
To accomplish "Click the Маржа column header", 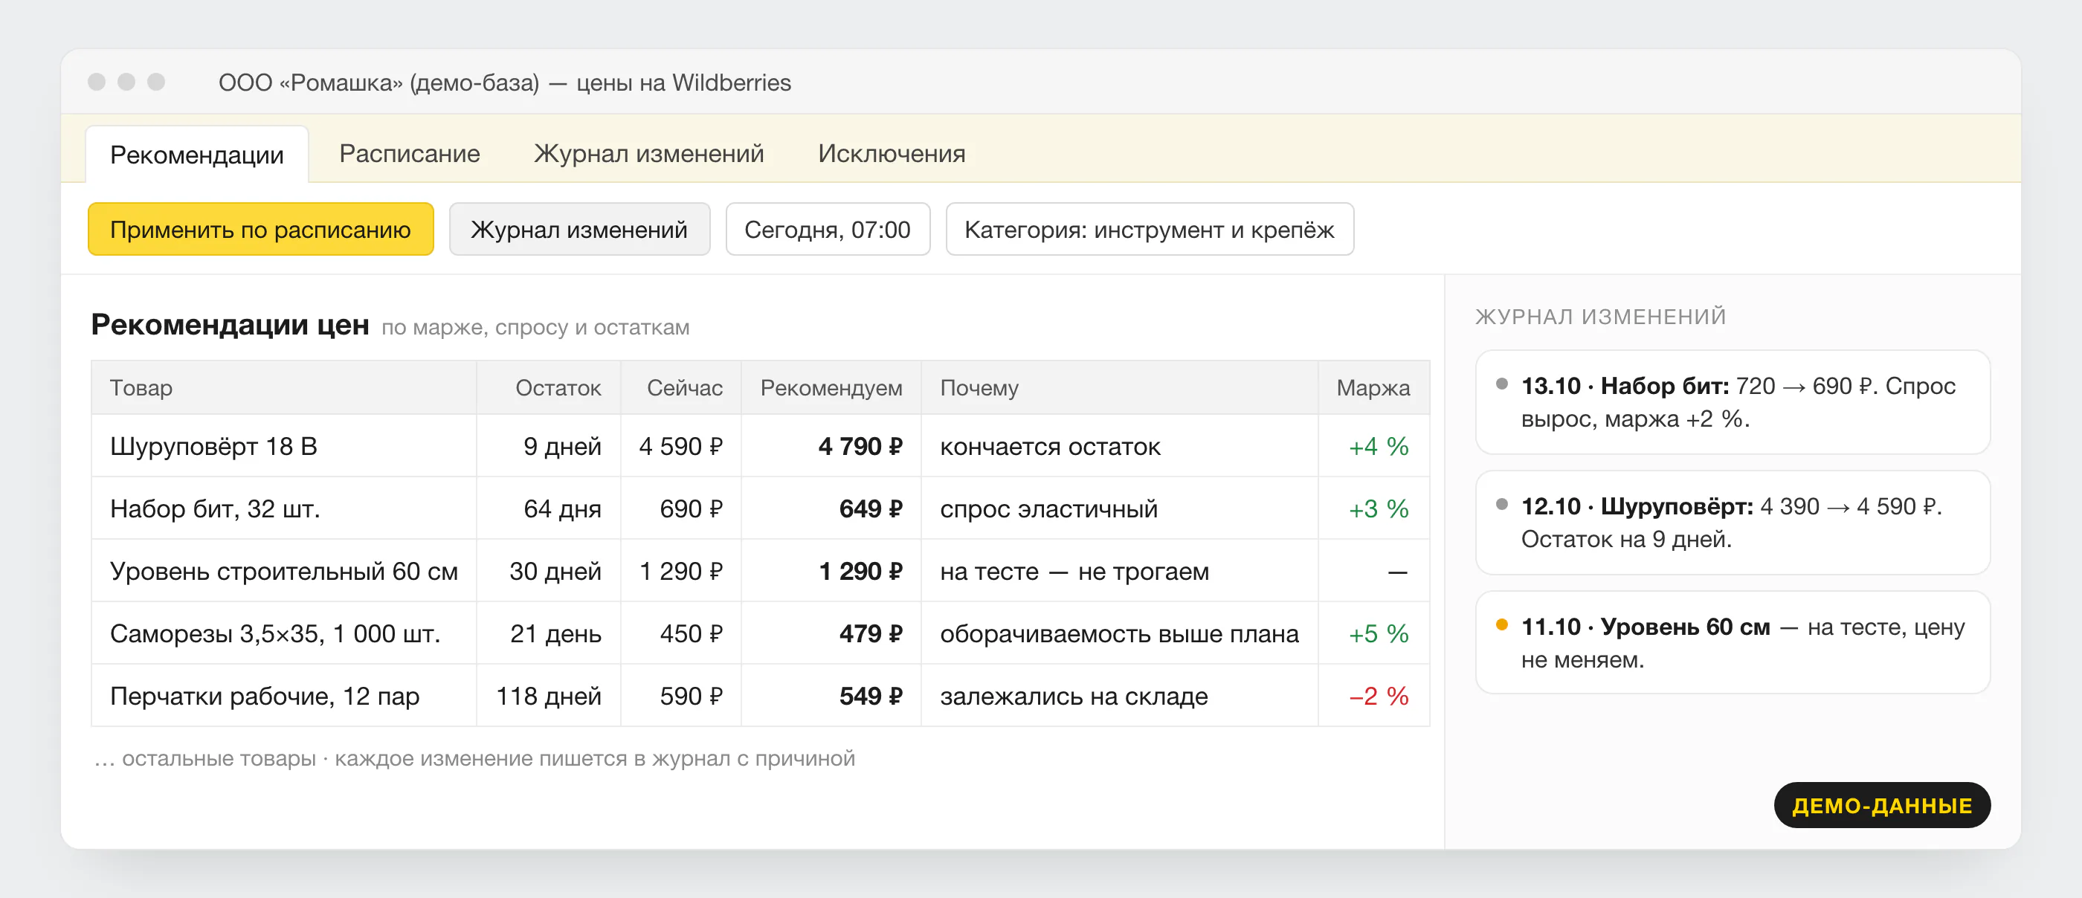I will point(1373,387).
